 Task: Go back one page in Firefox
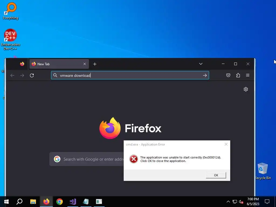(x=12, y=75)
